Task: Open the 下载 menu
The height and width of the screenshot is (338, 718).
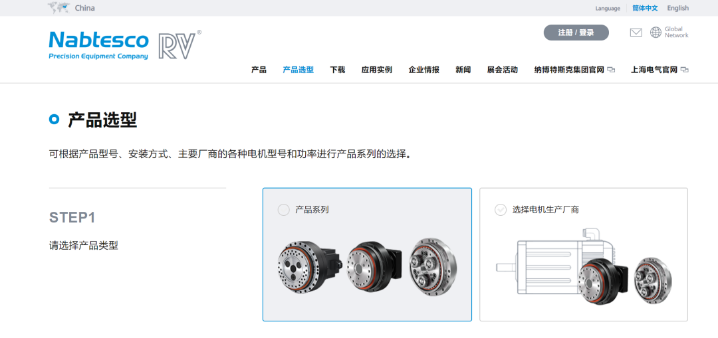Action: [338, 70]
